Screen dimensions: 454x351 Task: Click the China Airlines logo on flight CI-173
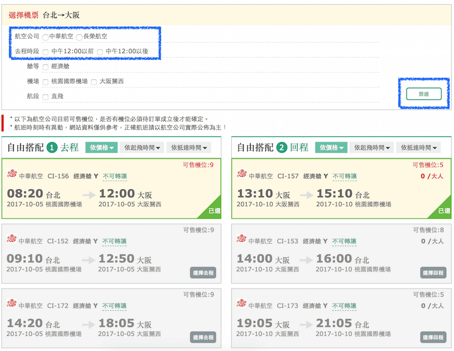coord(241,305)
